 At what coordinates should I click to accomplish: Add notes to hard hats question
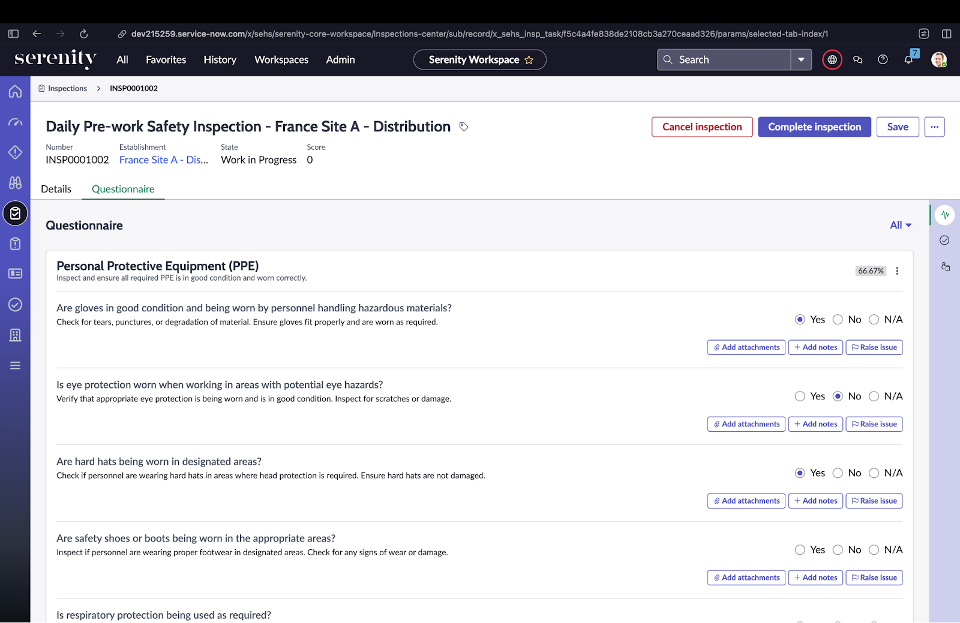click(815, 501)
